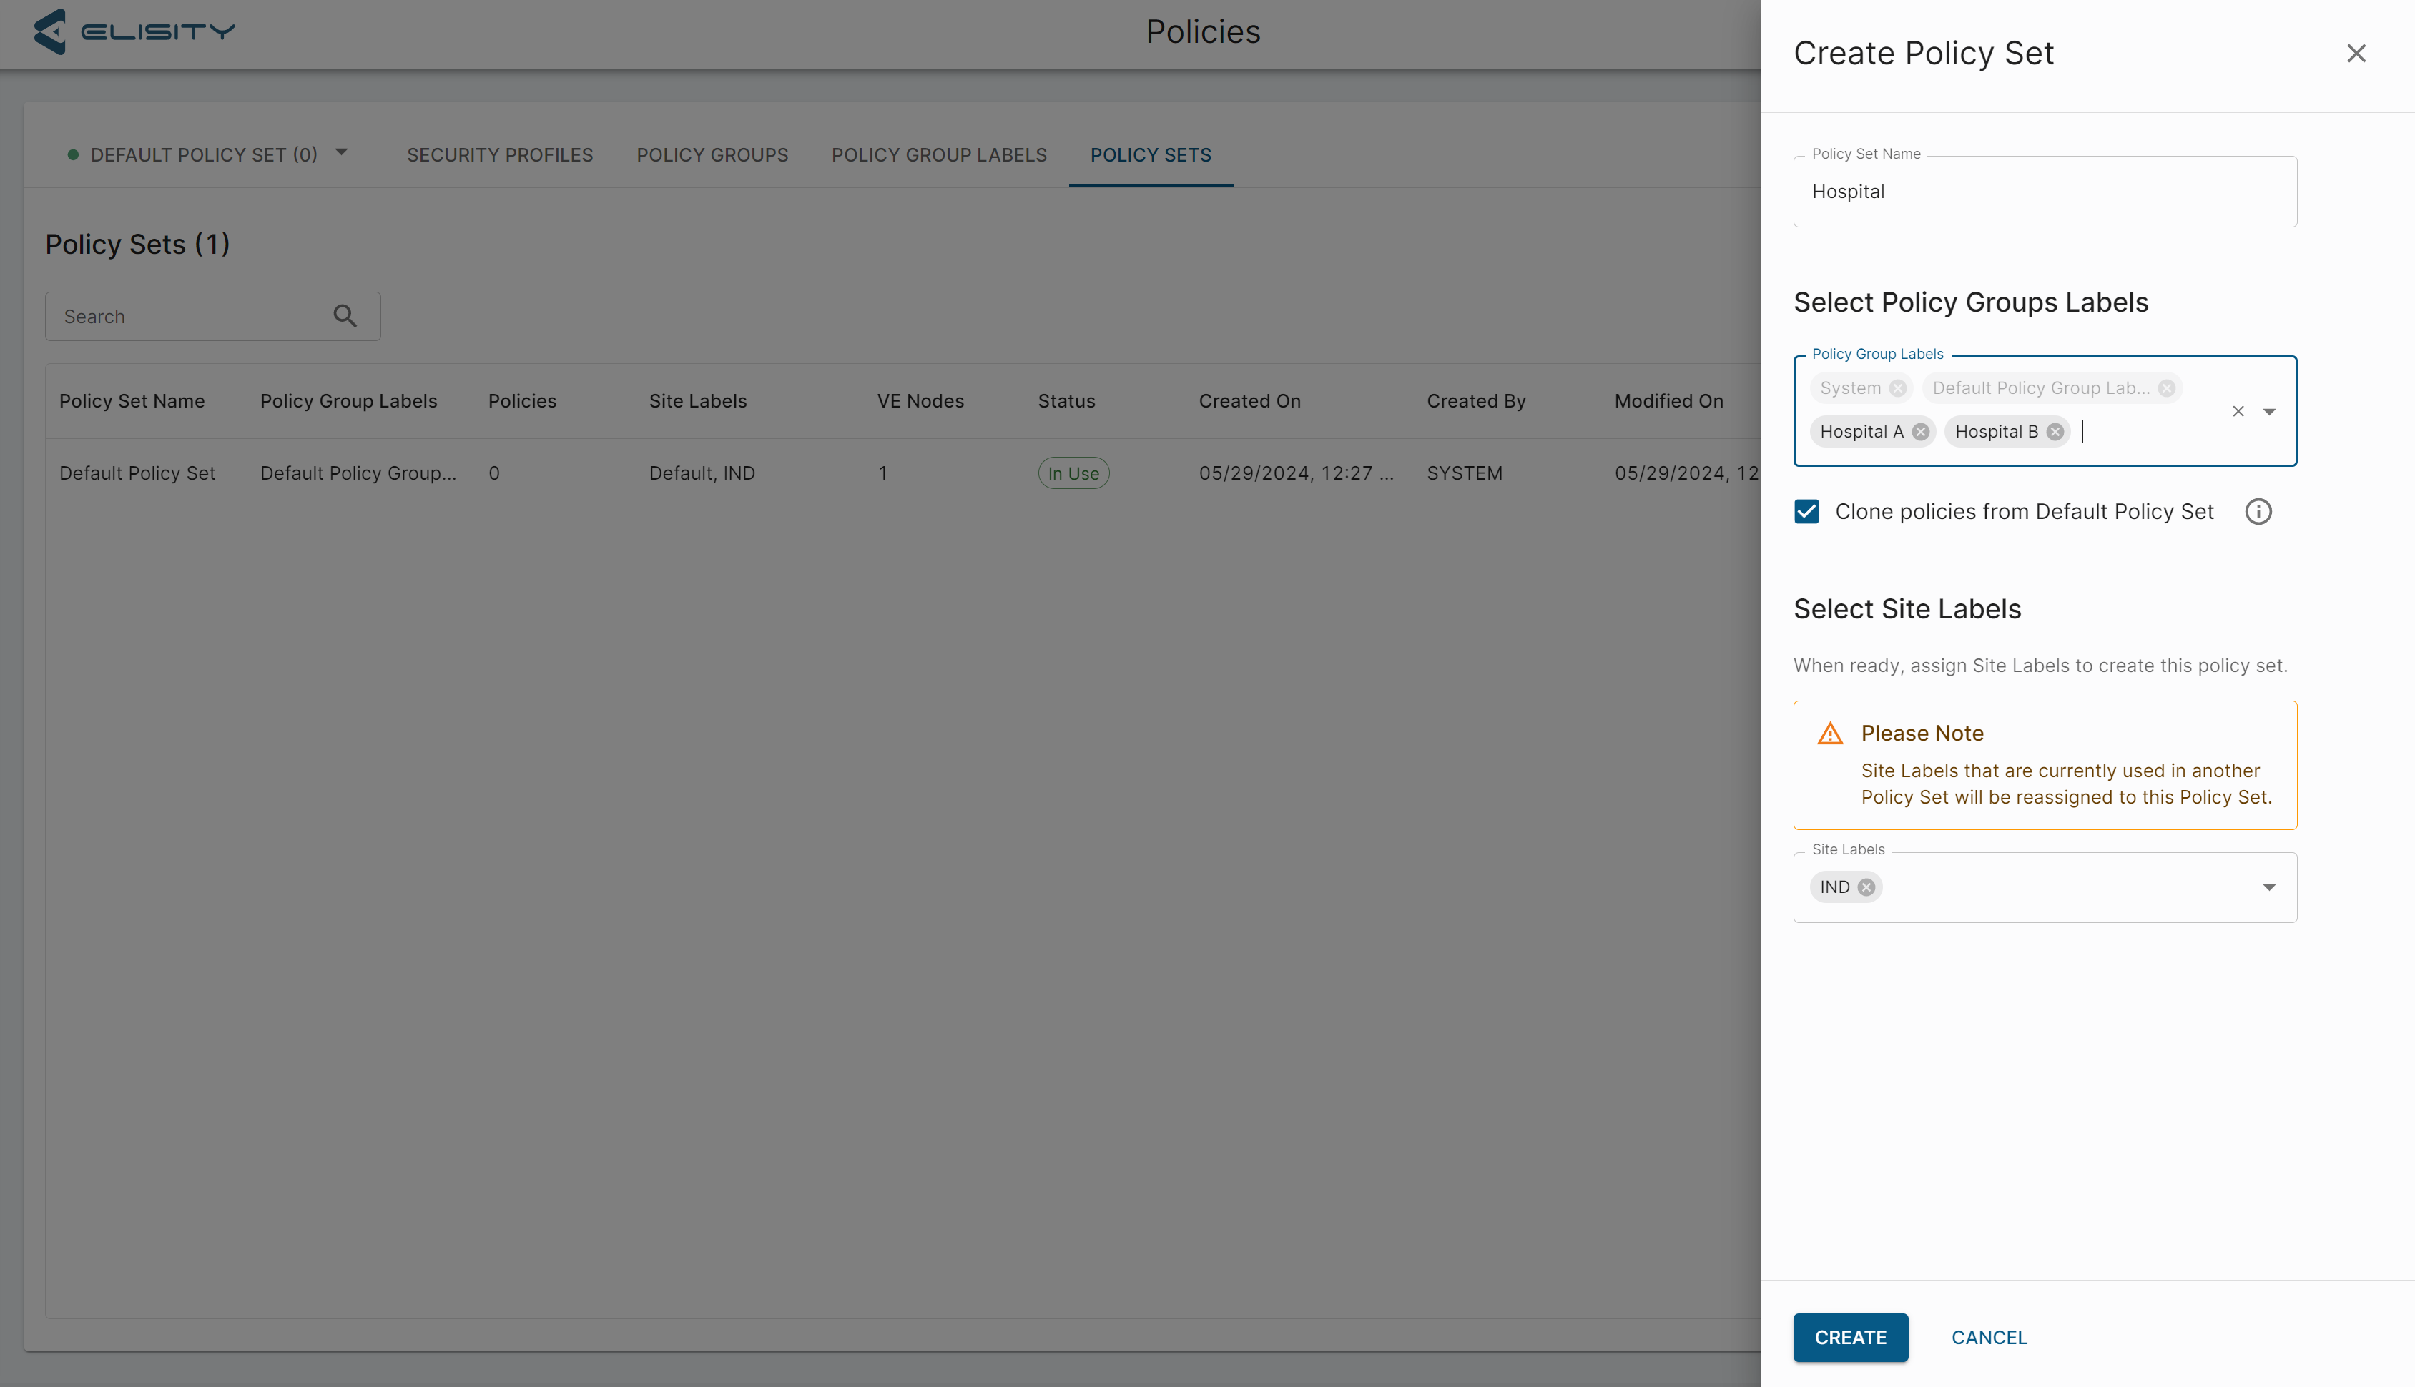The height and width of the screenshot is (1387, 2415).
Task: Click the Policy Group Labels input area
Action: [2045, 410]
